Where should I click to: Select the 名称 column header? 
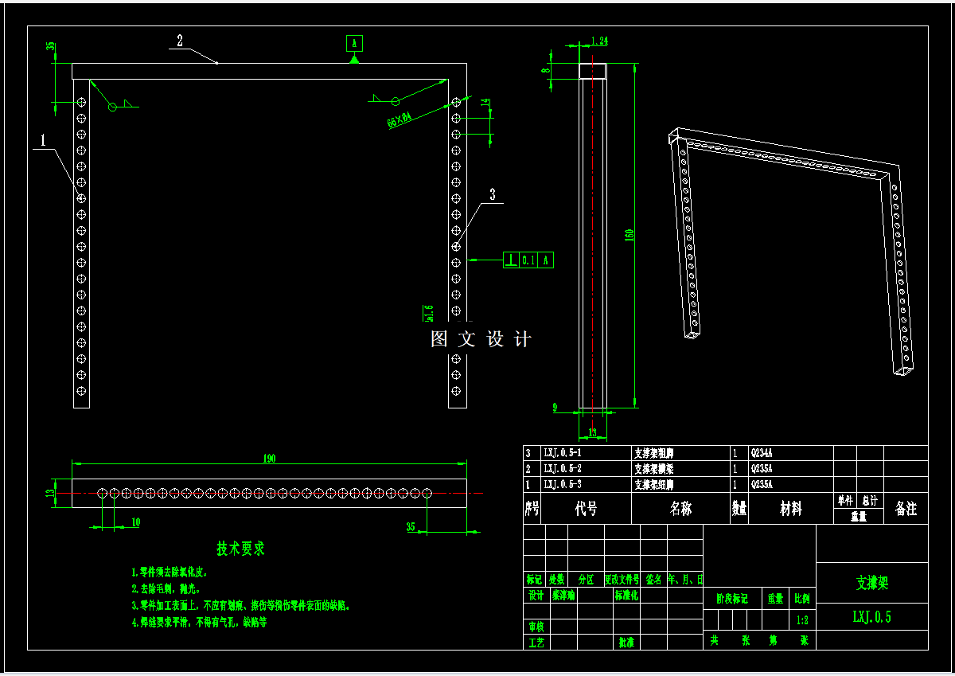point(680,508)
